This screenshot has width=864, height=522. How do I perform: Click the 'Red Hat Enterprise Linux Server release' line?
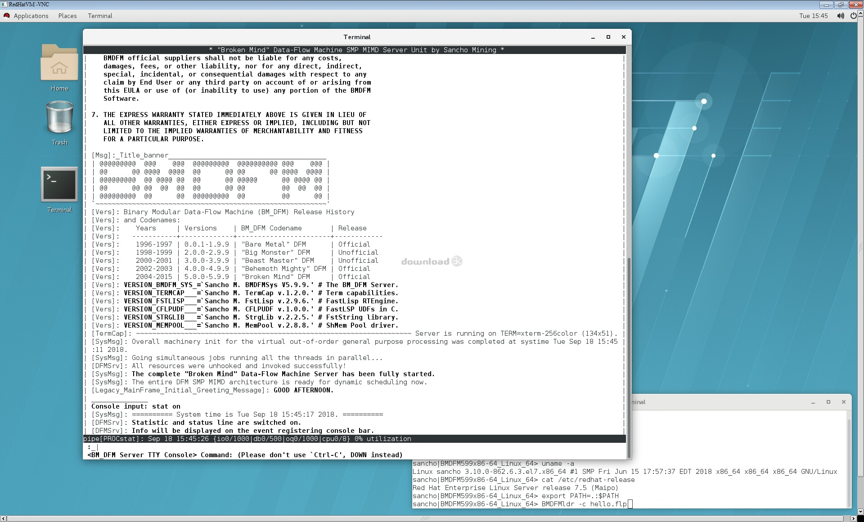tap(515, 488)
